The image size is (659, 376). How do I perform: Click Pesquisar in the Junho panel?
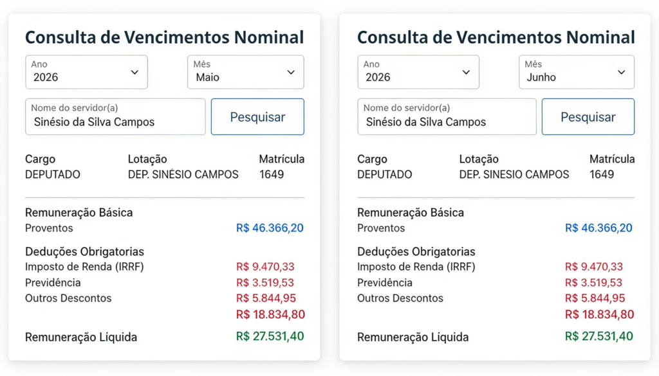coord(588,117)
